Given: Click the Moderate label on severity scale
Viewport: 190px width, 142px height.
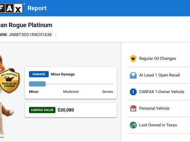Looking at the screenshot, I should pyautogui.click(x=71, y=92).
